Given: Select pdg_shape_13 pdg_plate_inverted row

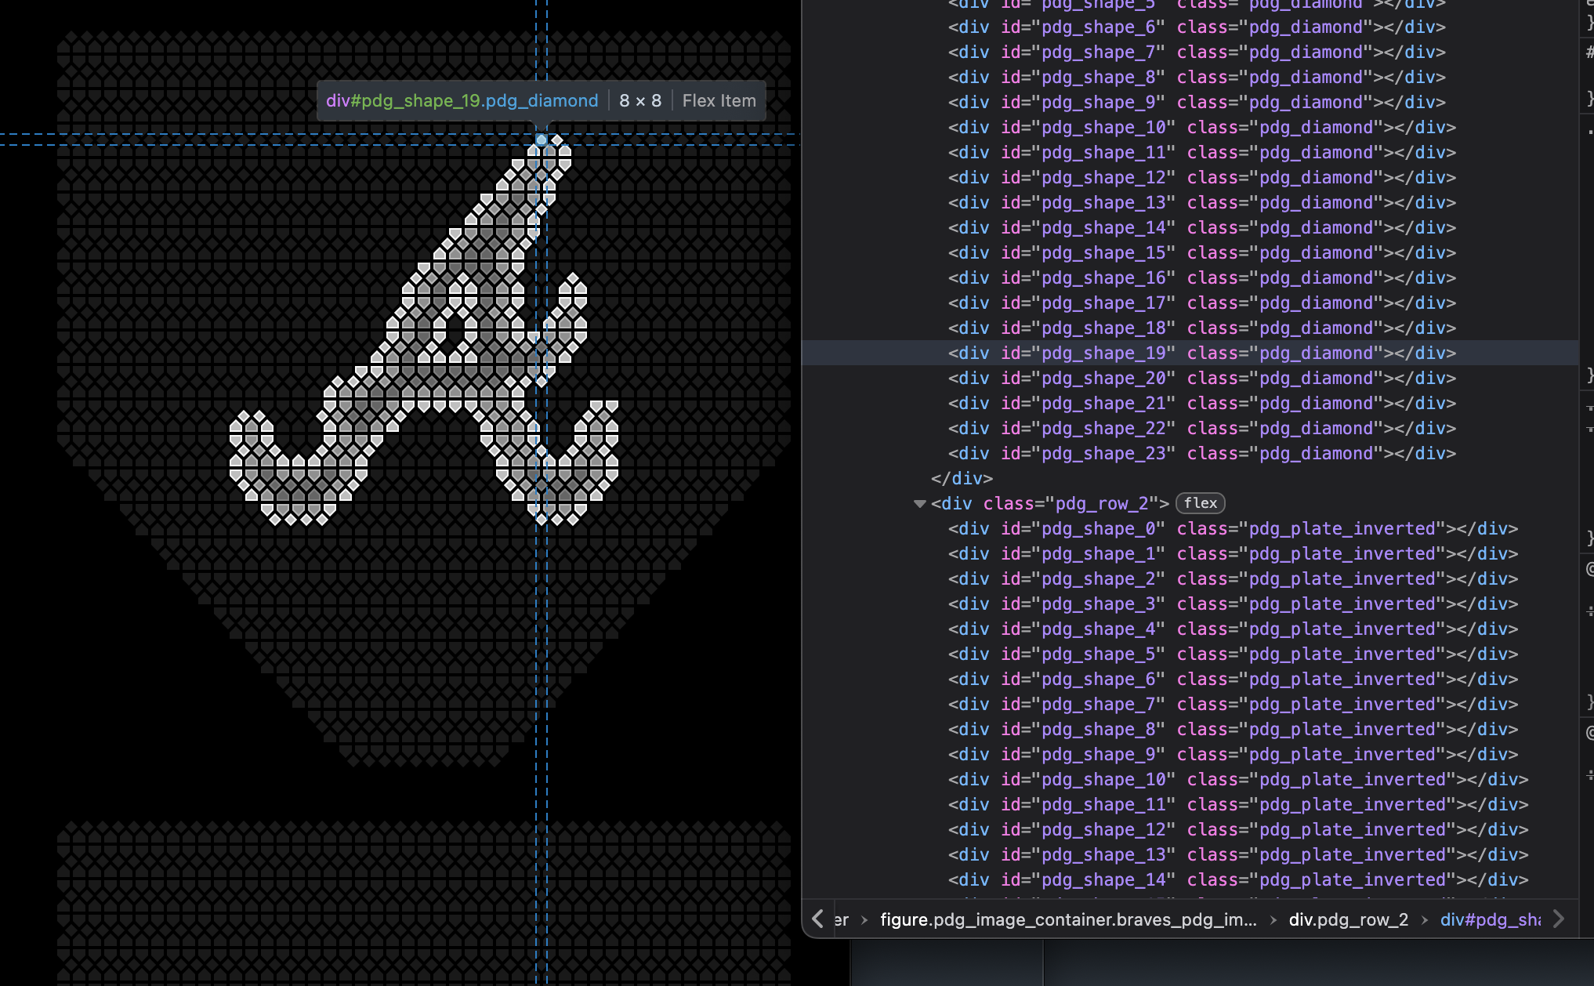Looking at the screenshot, I should coord(1190,854).
